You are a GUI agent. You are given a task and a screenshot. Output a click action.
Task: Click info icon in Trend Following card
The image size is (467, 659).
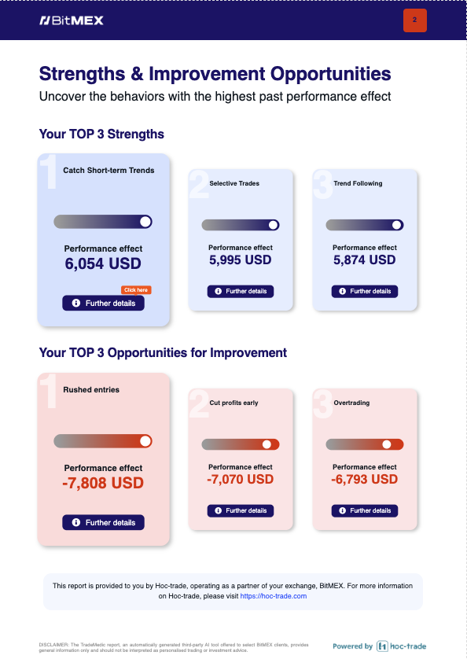pos(343,291)
